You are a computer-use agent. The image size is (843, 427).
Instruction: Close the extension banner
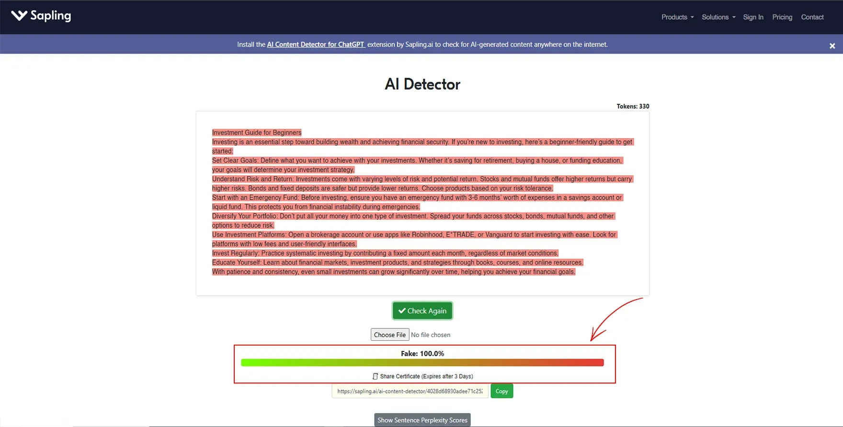[832, 46]
